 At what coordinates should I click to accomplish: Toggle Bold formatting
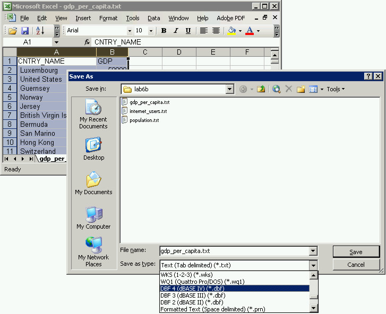pos(164,31)
